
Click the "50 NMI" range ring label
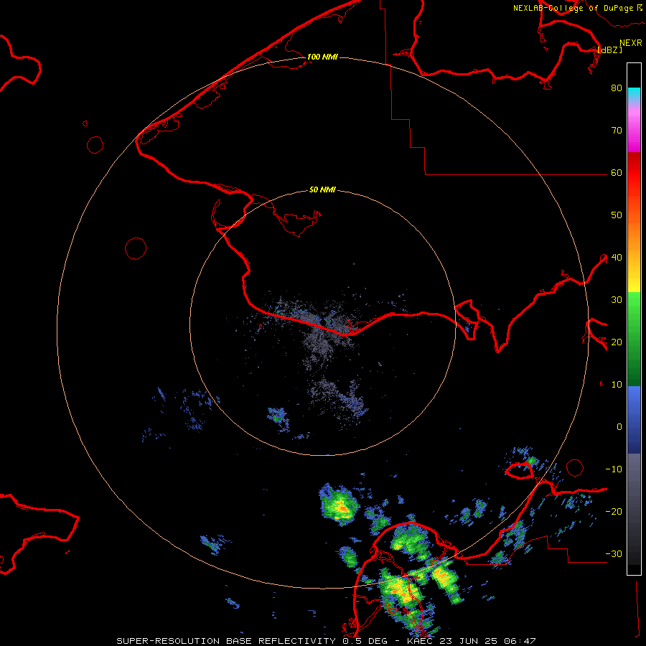[x=322, y=190]
